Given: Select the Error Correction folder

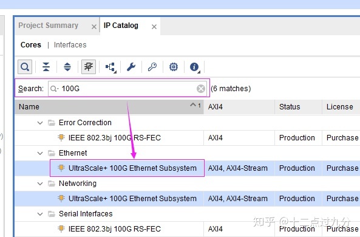Looking at the screenshot, I should 85,123.
